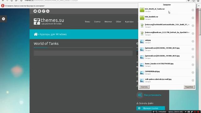
Task: Open Скины menu item
Action: 97,22
